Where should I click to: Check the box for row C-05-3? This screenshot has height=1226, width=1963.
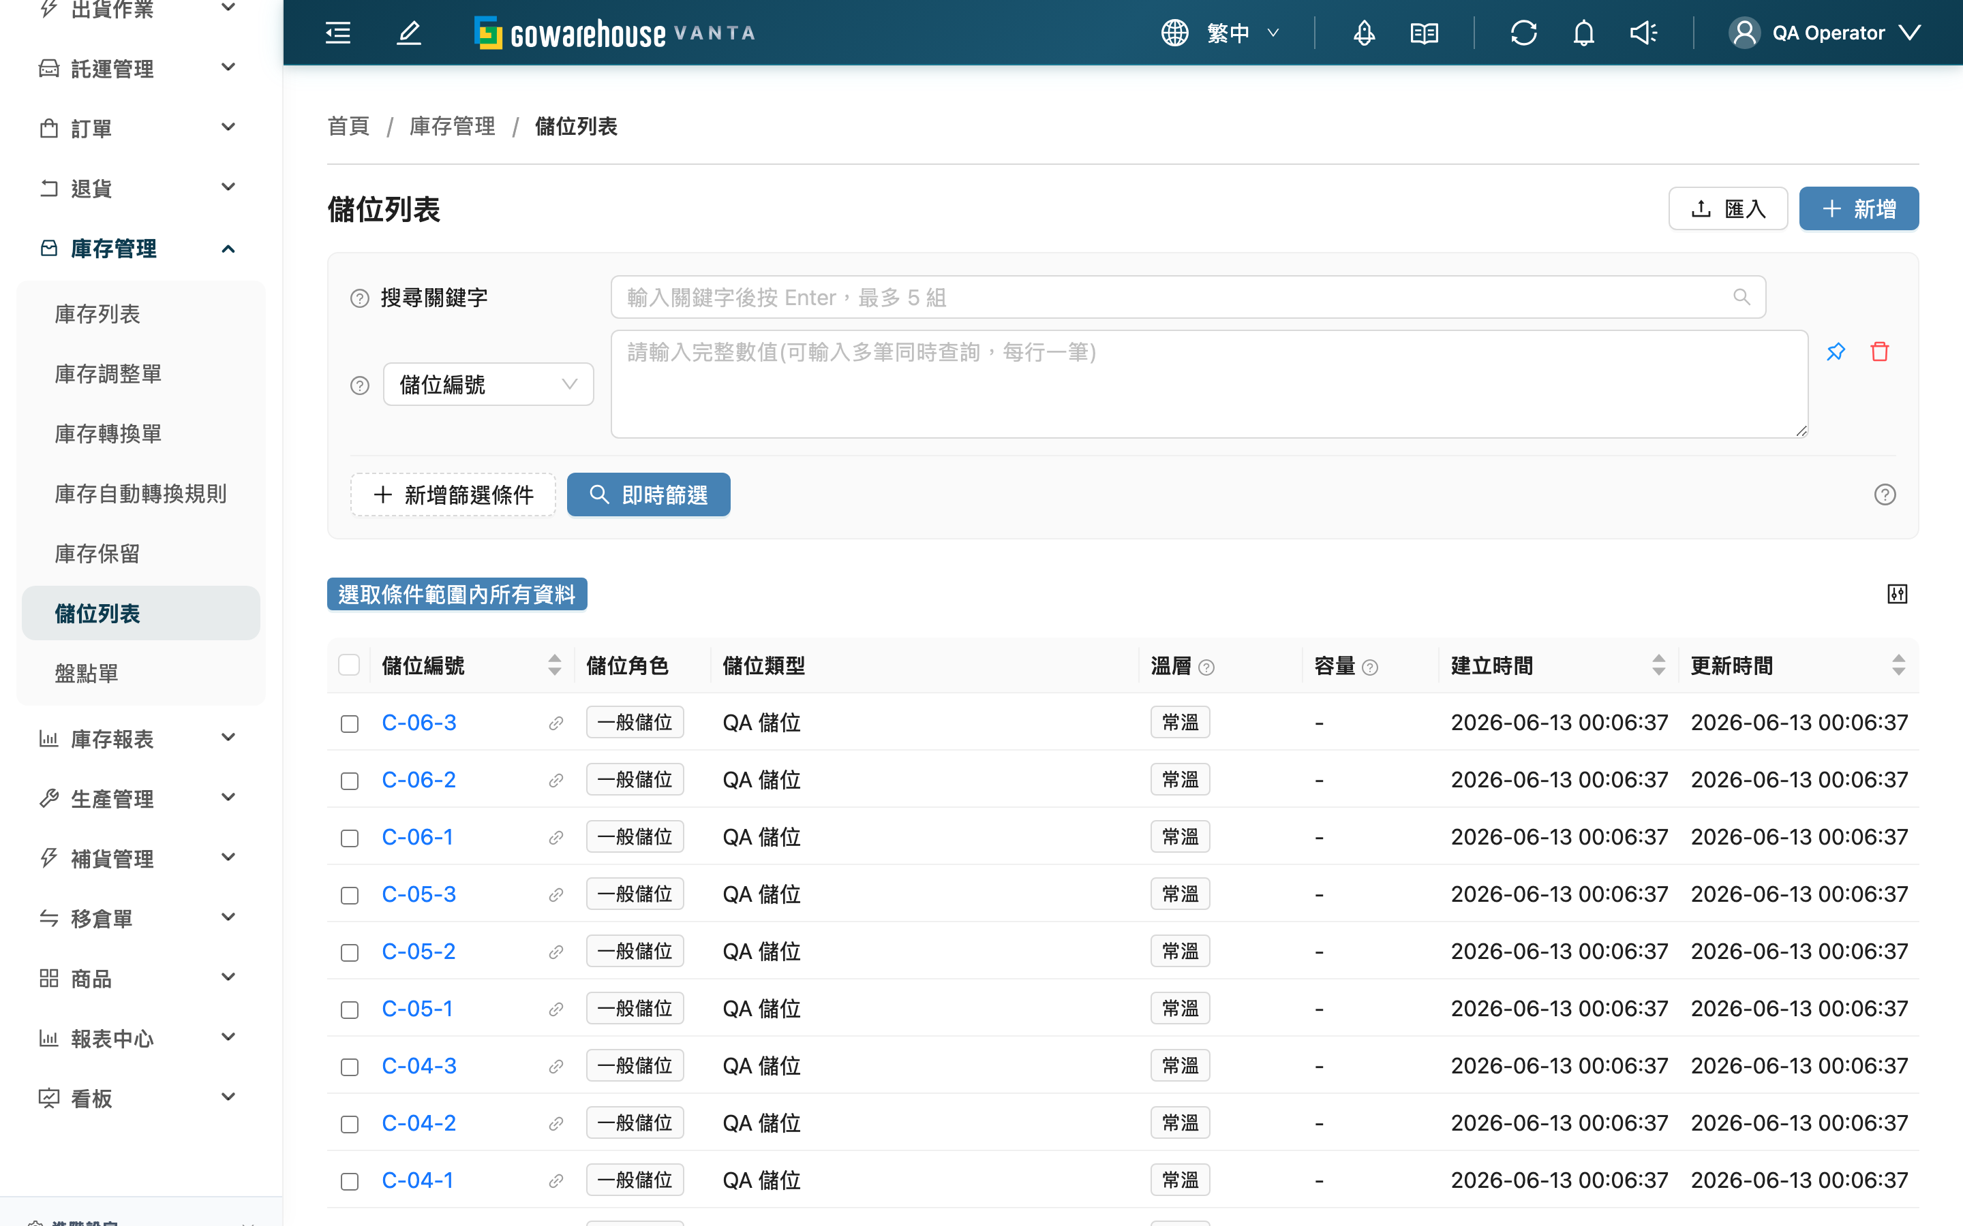(350, 895)
